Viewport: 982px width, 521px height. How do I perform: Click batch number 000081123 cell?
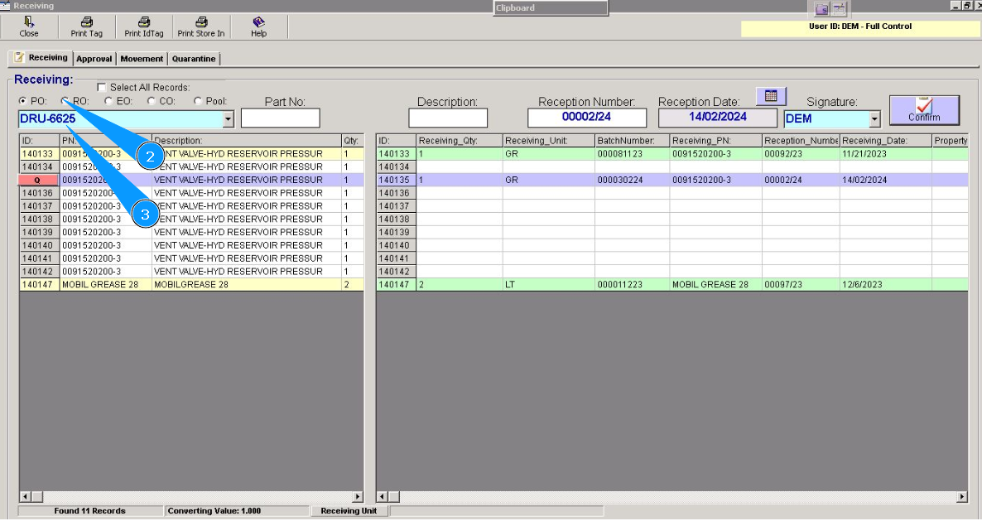point(632,154)
